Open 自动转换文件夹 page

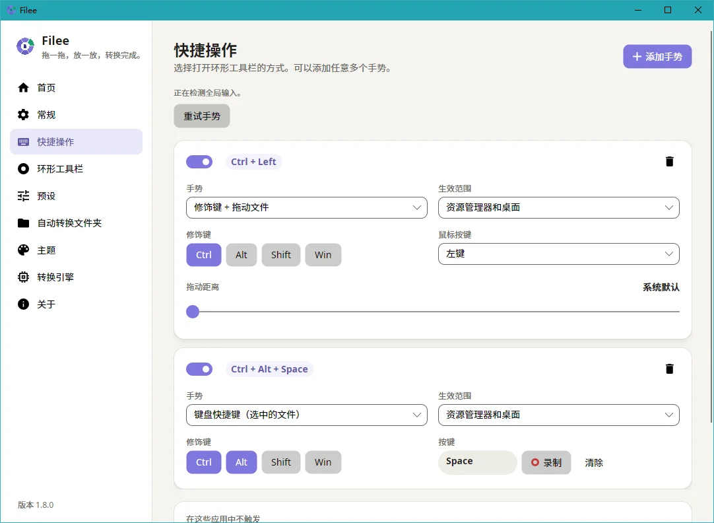76,223
